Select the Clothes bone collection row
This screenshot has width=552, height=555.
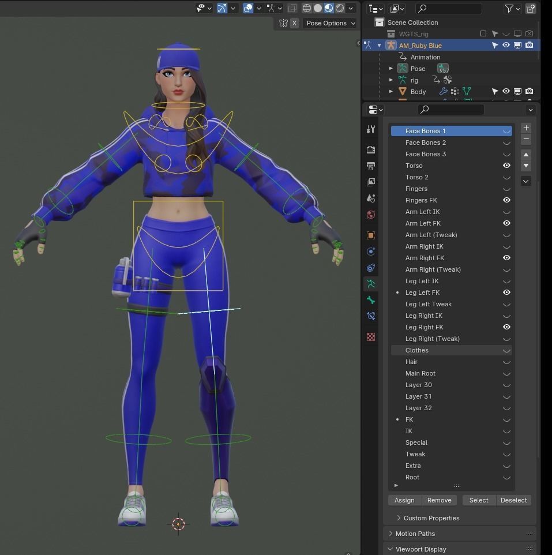pos(451,350)
